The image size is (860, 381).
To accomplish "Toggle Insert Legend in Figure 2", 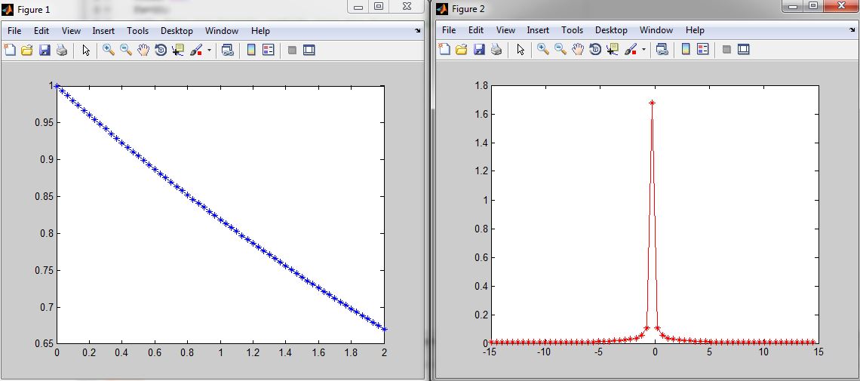I will pos(703,50).
